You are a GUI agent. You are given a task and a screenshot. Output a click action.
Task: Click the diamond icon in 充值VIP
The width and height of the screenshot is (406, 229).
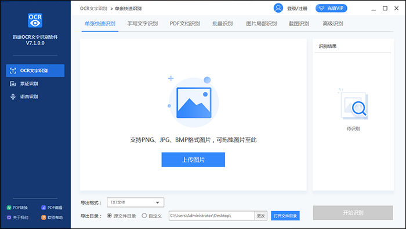321,8
